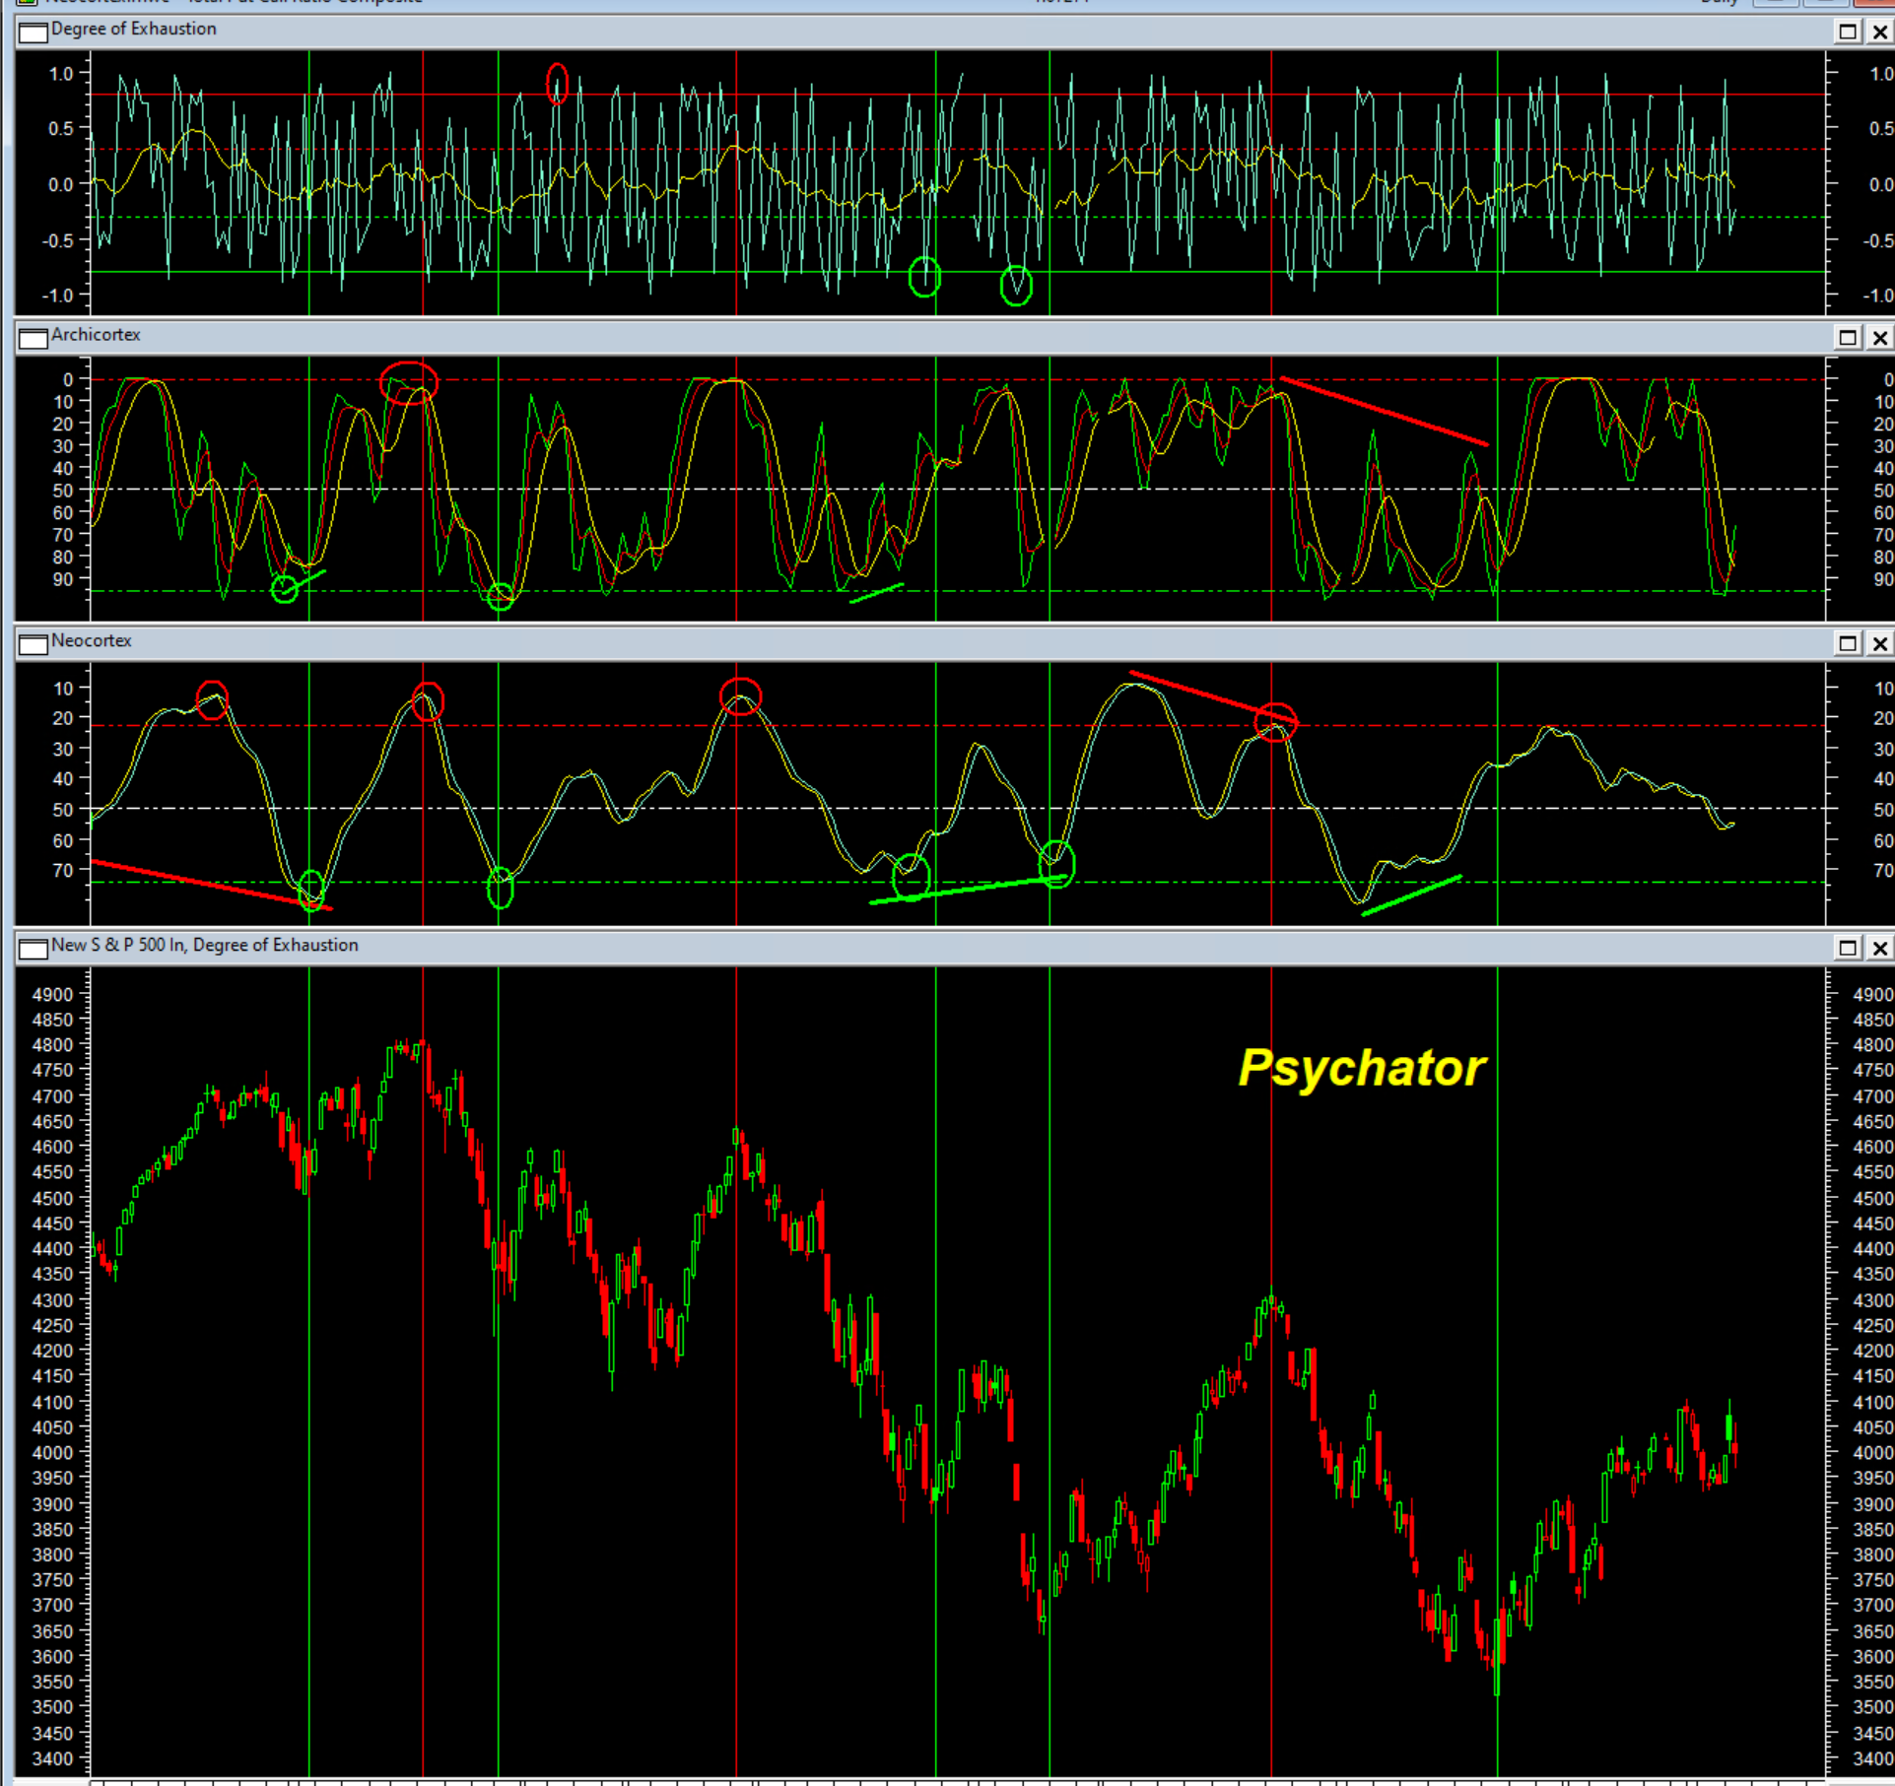The height and width of the screenshot is (1786, 1895).
Task: Select the yellow Psychator text annotation
Action: tap(1361, 1069)
